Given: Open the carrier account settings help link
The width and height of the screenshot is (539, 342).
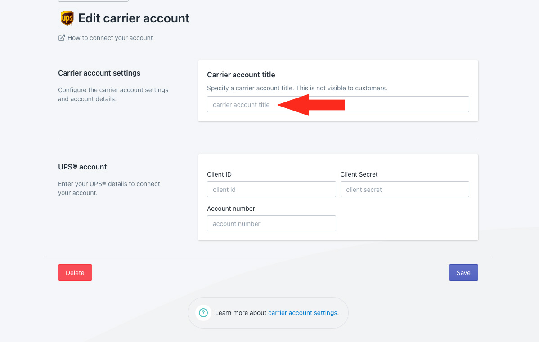Looking at the screenshot, I should tap(302, 313).
